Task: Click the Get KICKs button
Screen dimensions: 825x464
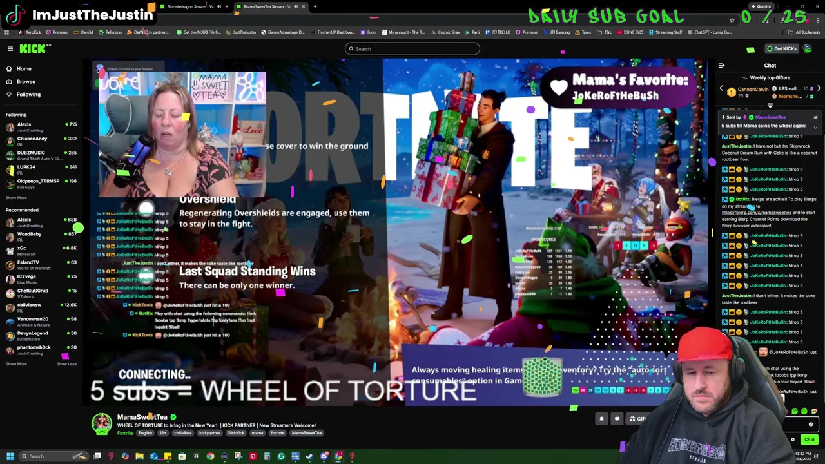Action: [781, 49]
